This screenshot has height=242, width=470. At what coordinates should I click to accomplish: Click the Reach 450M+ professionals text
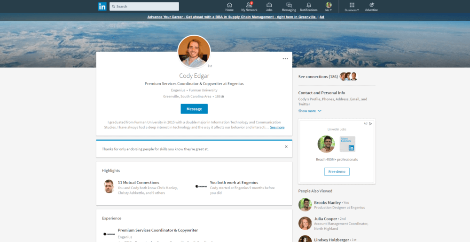pos(337,160)
